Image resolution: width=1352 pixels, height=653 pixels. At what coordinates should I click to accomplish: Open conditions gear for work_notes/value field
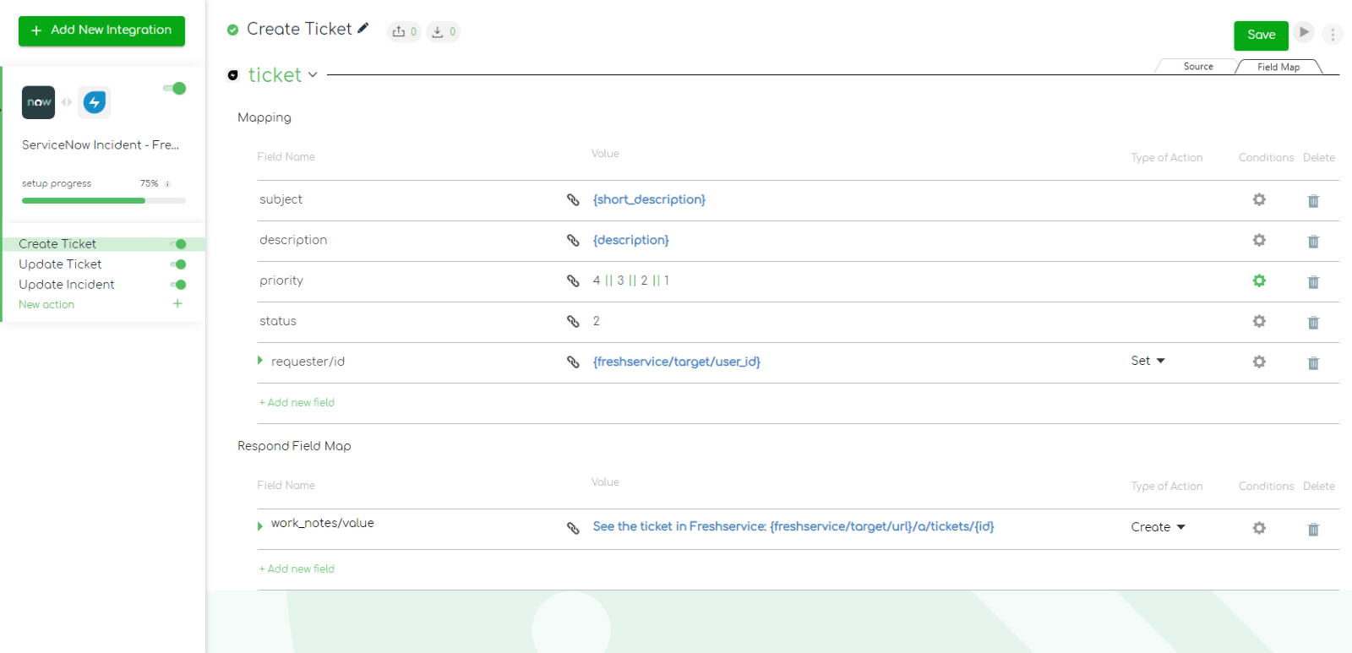coord(1259,528)
